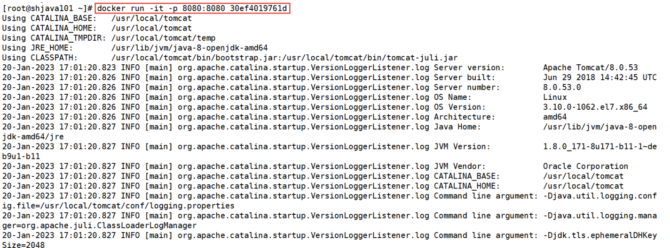Click the JVM Vendor Oracle Corporation
Viewport: 670px width, 248px height.
click(x=585, y=166)
